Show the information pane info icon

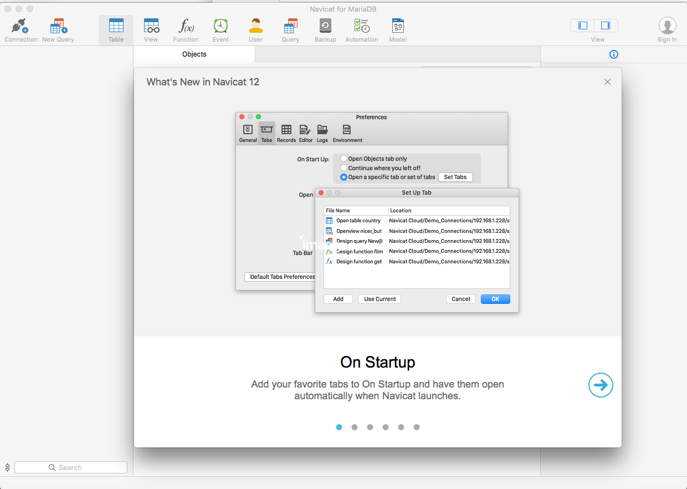[613, 54]
